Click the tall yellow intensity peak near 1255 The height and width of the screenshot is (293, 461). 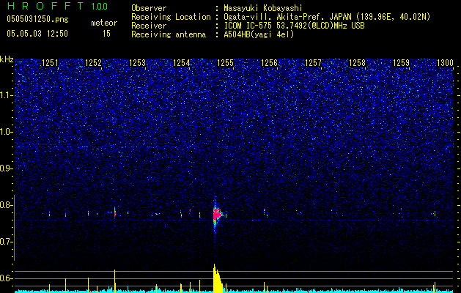[217, 278]
